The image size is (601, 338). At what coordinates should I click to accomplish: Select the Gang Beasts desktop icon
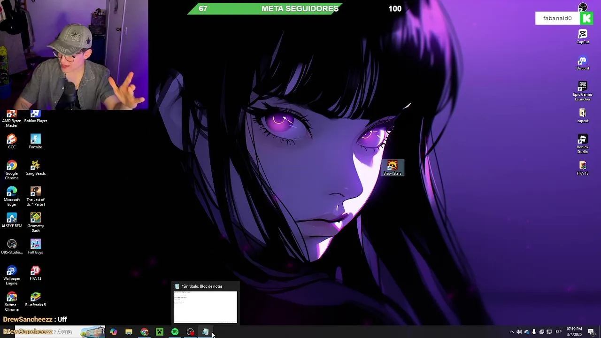36,168
